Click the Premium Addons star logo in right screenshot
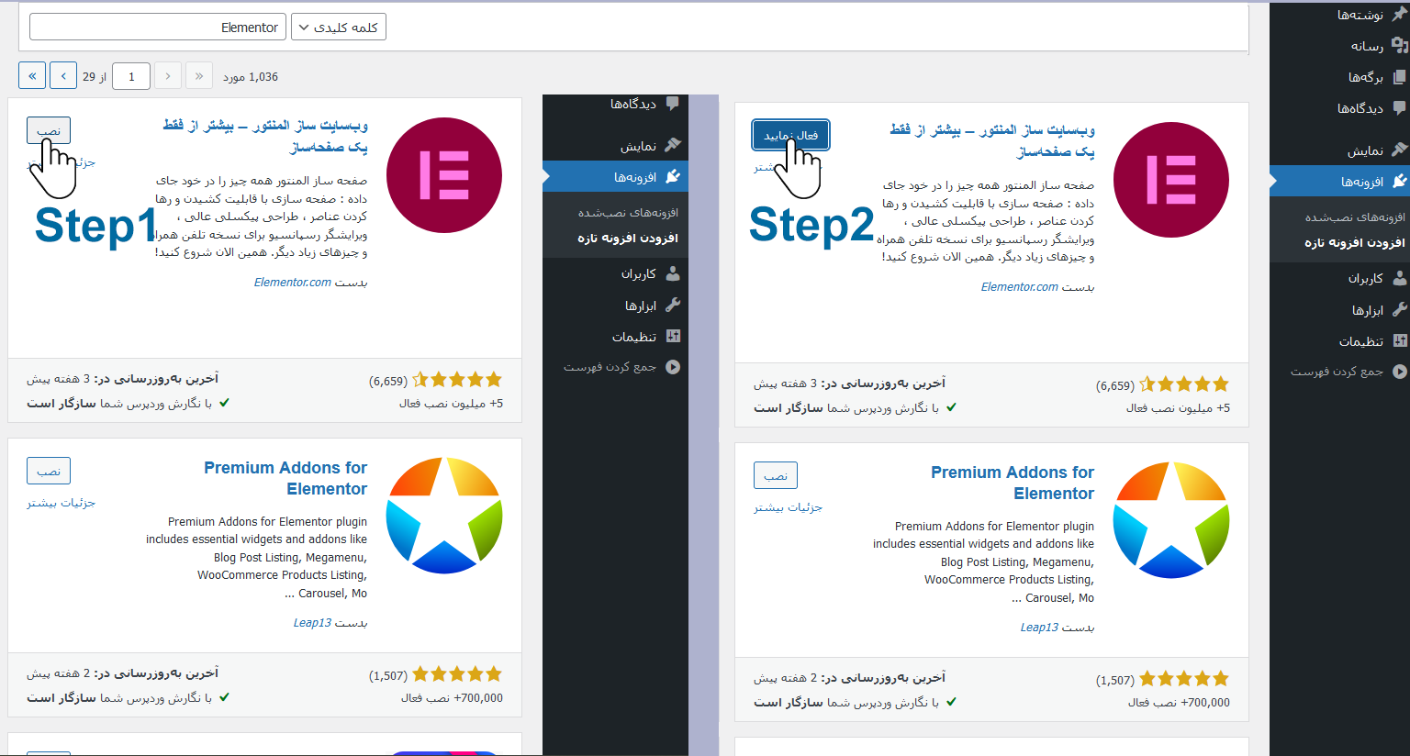The image size is (1410, 756). pyautogui.click(x=1171, y=520)
